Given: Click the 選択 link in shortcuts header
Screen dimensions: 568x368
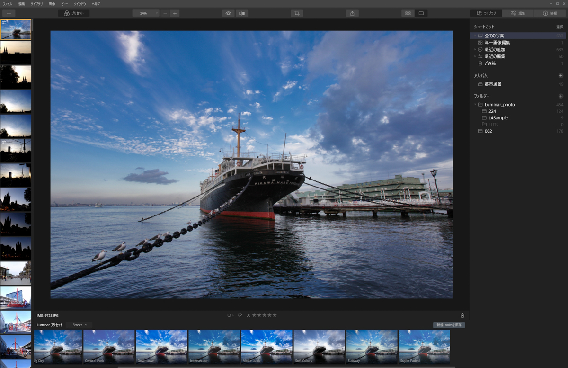Looking at the screenshot, I should click(x=559, y=27).
